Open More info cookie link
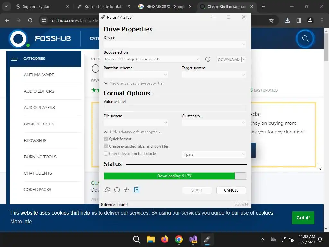The height and width of the screenshot is (247, 329). coord(21,222)
